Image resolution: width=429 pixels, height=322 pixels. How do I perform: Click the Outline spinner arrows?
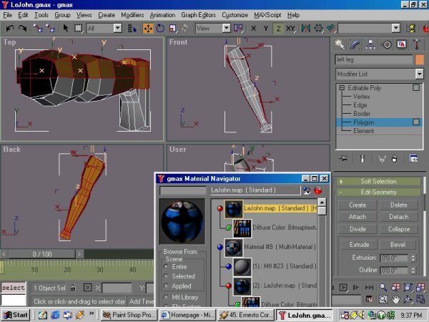pyautogui.click(x=413, y=270)
